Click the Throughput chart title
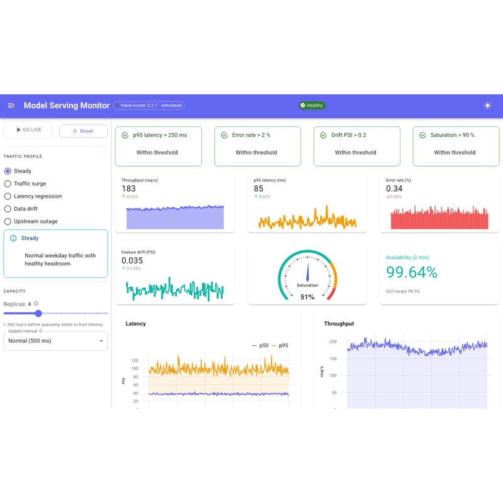This screenshot has height=503, width=503. tap(339, 324)
